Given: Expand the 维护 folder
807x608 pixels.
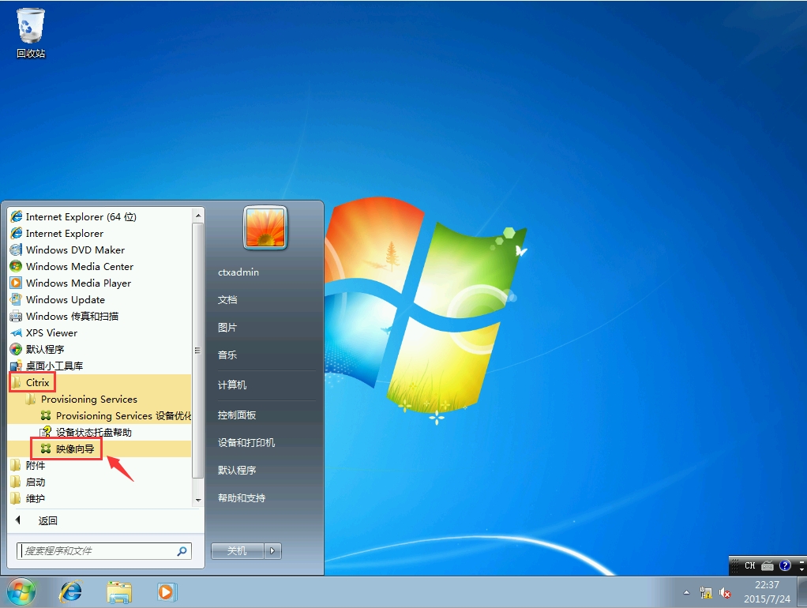Looking at the screenshot, I should click(x=99, y=498).
